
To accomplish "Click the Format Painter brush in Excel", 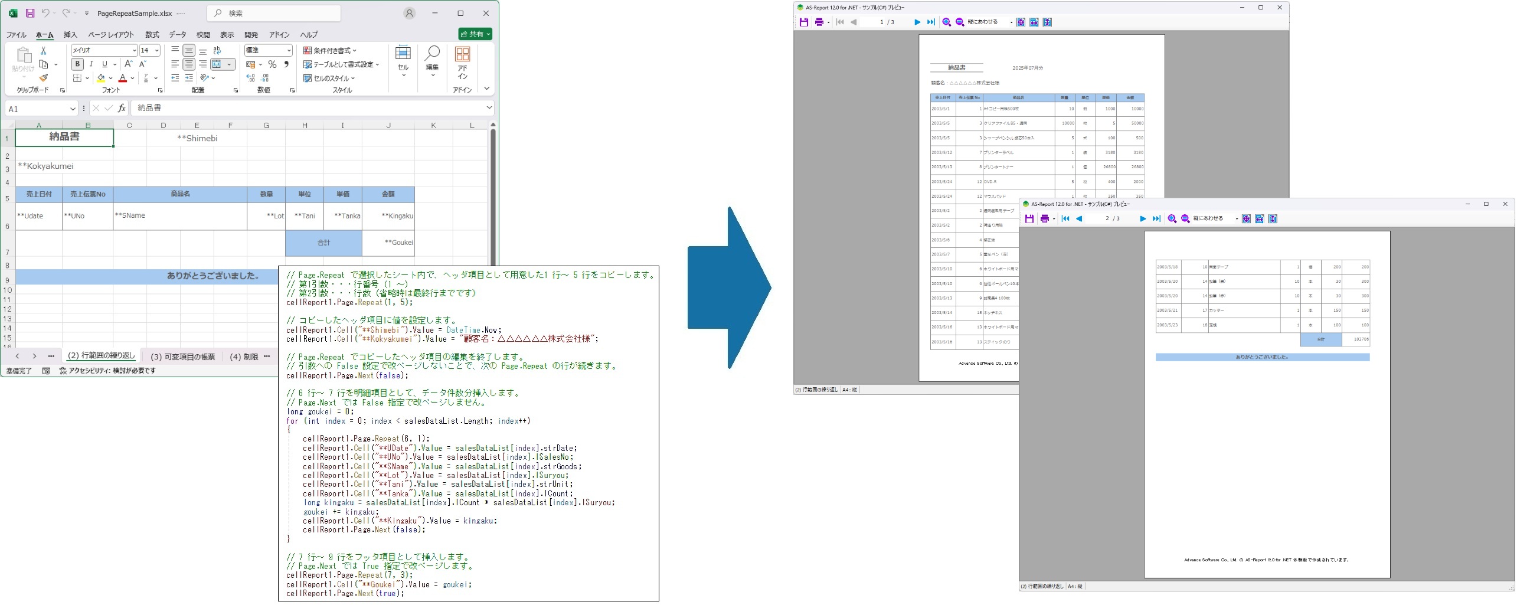I will point(44,78).
